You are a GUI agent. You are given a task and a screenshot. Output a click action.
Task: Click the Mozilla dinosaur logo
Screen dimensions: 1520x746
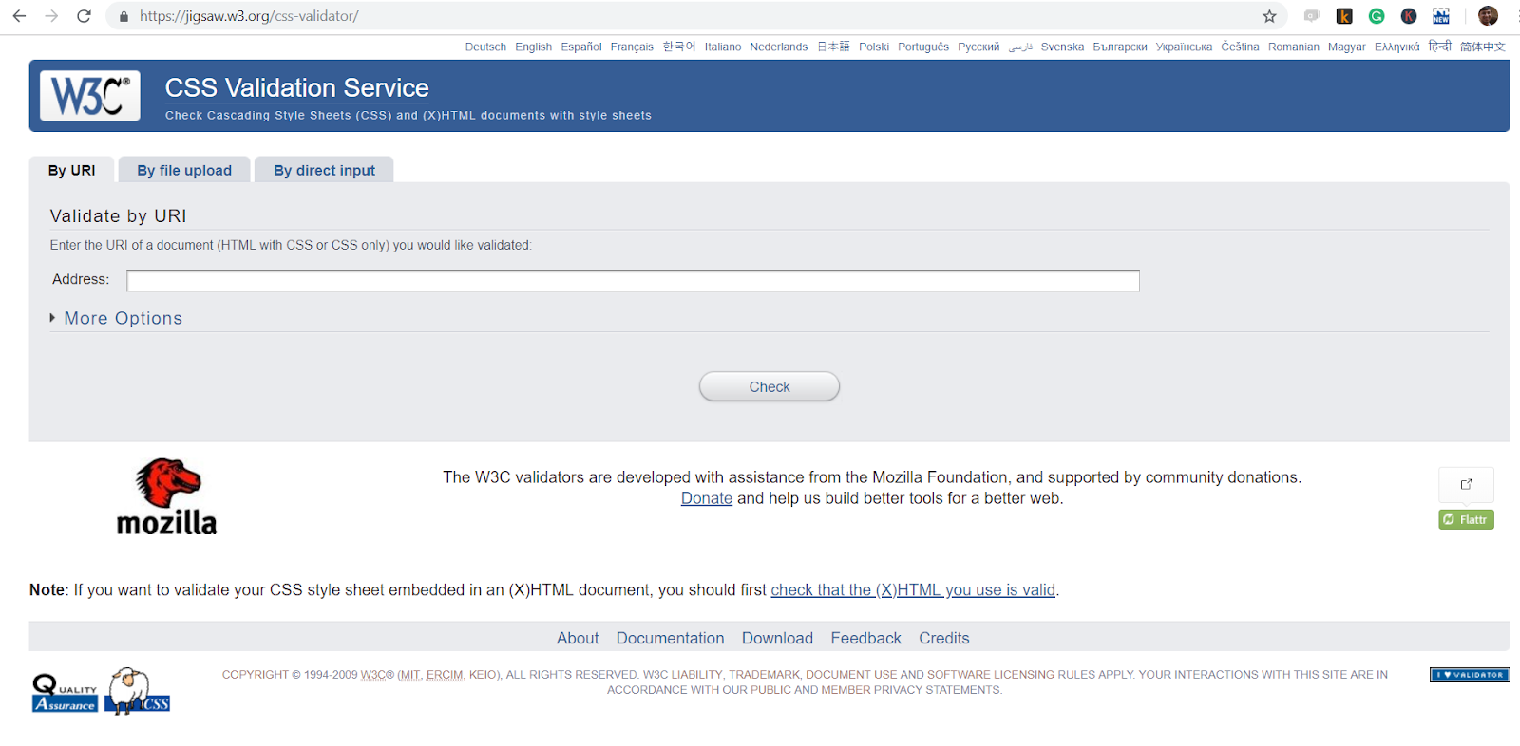(167, 497)
